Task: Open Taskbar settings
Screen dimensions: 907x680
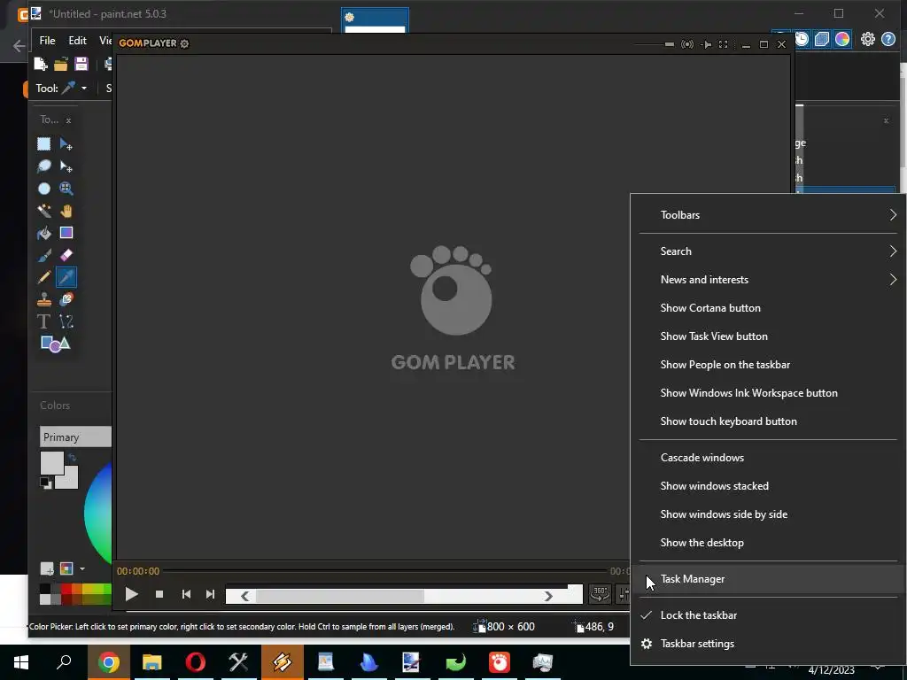Action: click(768, 644)
